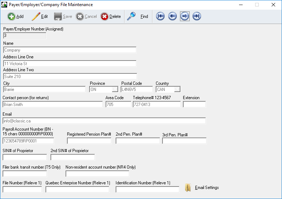
Task: Click the pencil Edit icon
Action: 36,16
